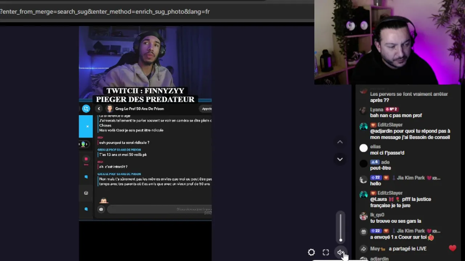Click the camera icon in left sidebar
The image size is (465, 261).
click(86, 193)
